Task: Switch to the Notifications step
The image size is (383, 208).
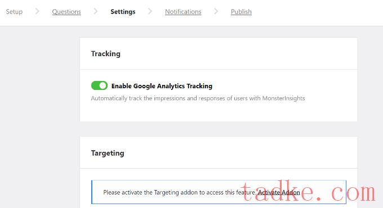Action: point(183,11)
